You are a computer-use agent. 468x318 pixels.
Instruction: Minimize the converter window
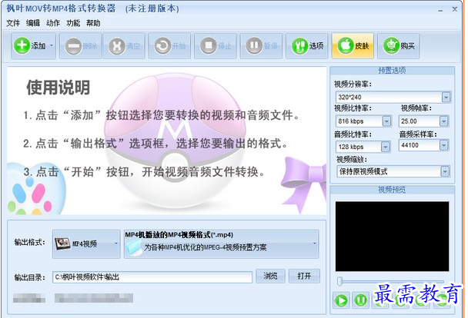(x=440, y=11)
